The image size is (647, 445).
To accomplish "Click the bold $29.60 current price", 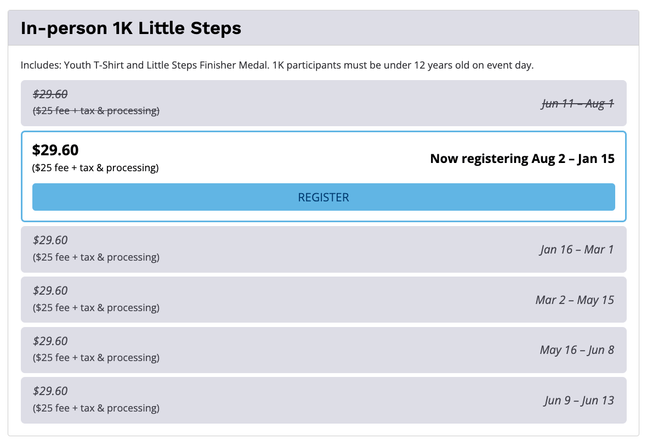I will tap(55, 150).
